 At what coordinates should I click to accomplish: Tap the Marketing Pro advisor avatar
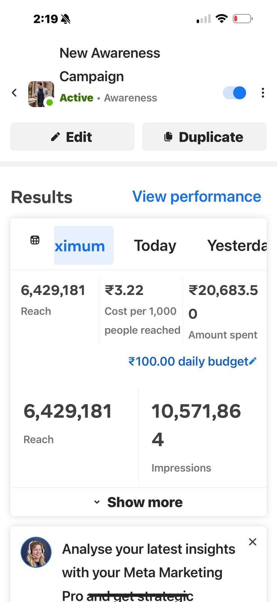click(x=36, y=552)
